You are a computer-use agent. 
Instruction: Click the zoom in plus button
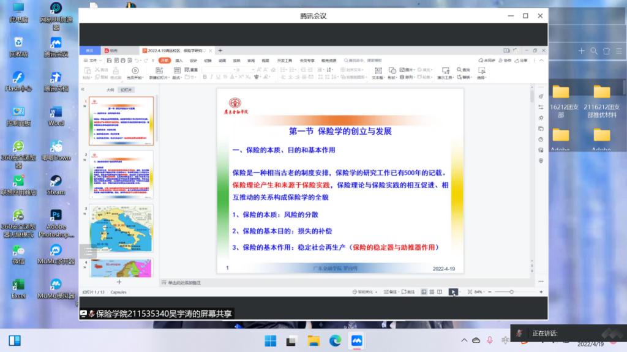541,292
